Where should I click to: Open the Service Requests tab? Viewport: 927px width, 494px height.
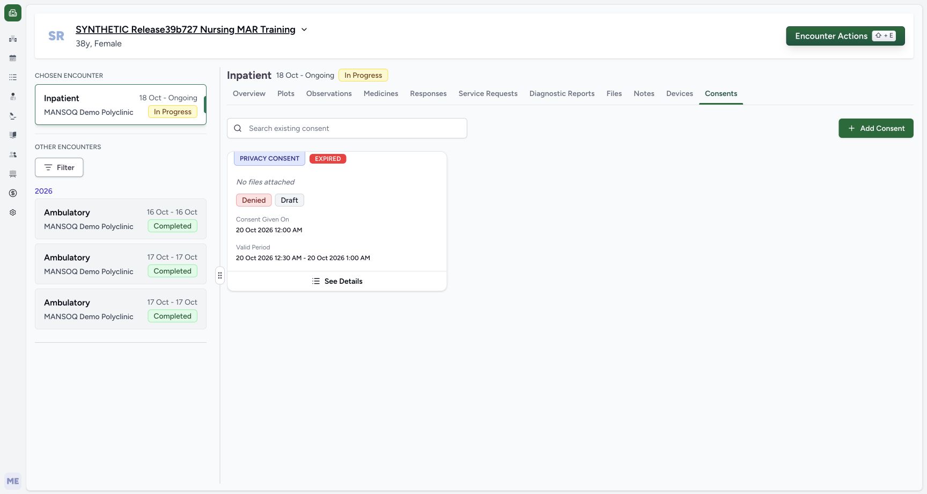tap(488, 93)
